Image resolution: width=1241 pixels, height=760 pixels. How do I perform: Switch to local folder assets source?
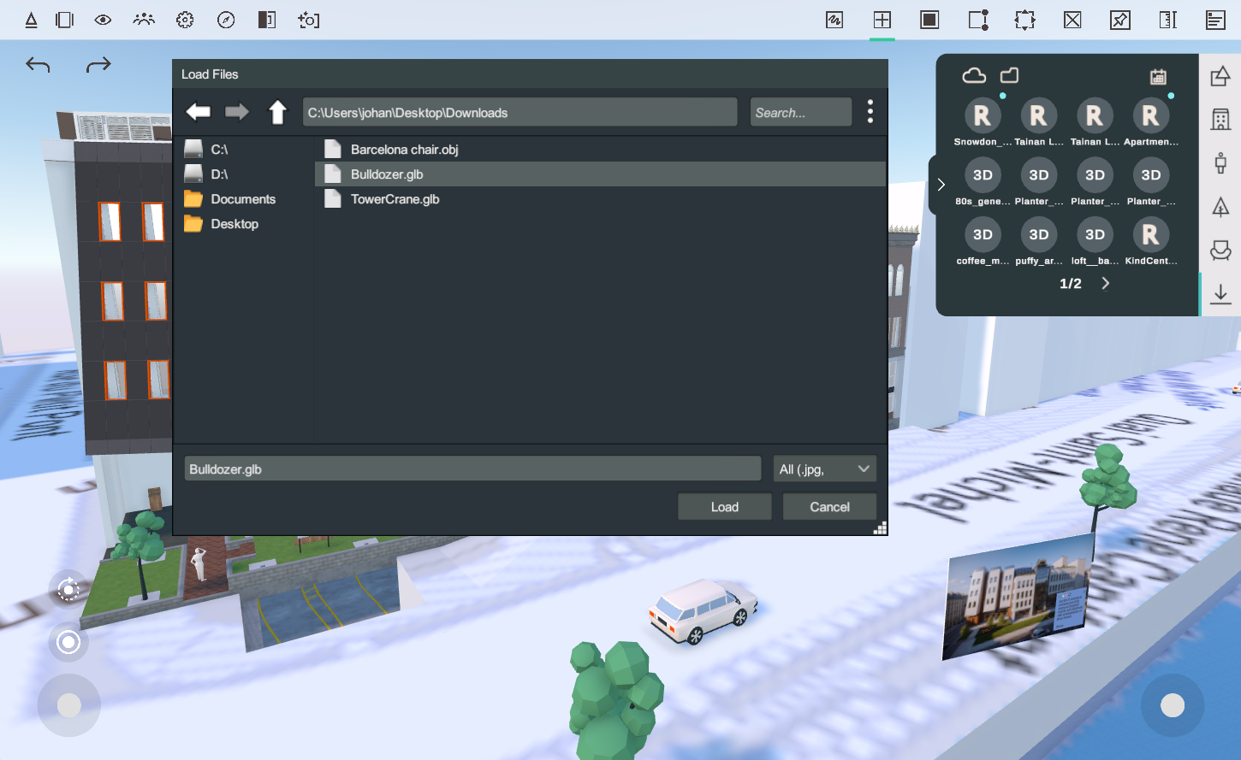click(1010, 76)
